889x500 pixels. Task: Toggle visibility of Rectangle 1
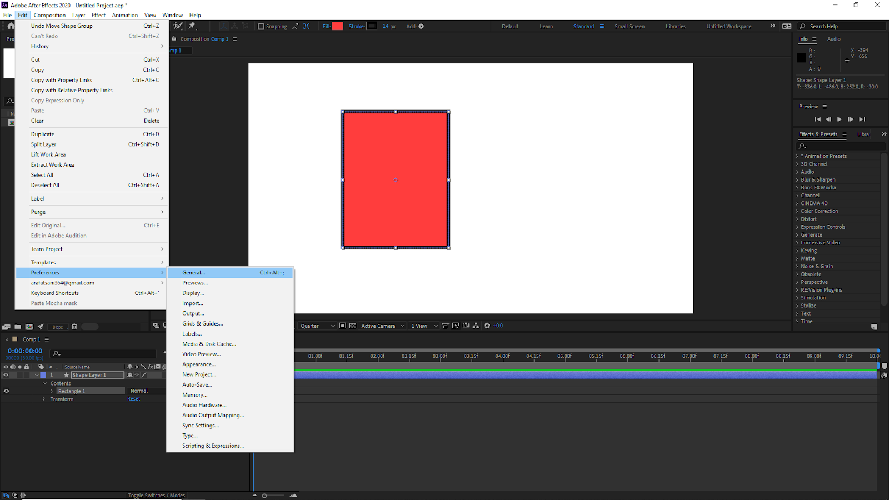6,391
